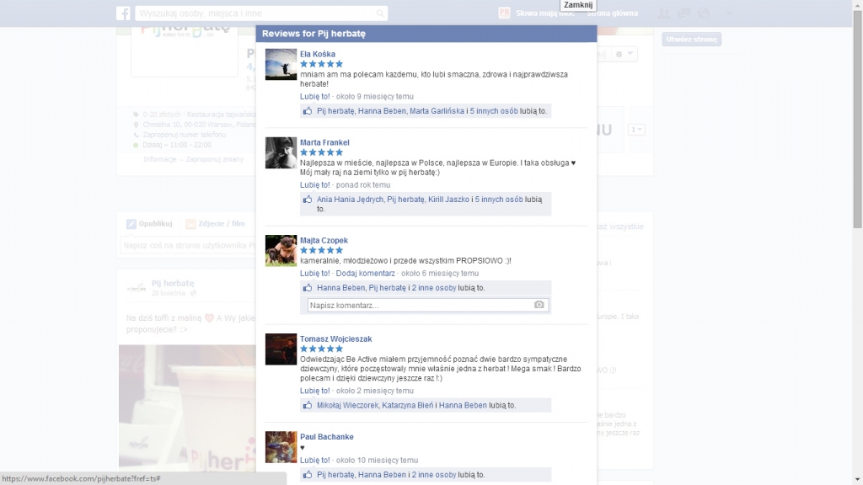Screen dimensions: 863x485
Task: Click Lubię to! under Marta Frankel's review
Action: tap(315, 184)
